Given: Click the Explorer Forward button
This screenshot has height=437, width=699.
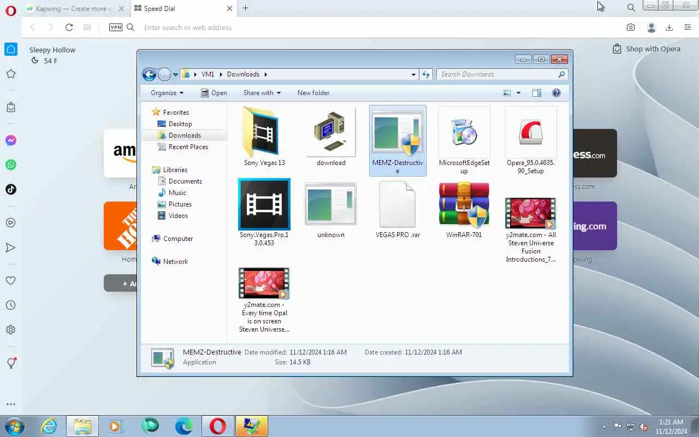Looking at the screenshot, I should pyautogui.click(x=164, y=75).
